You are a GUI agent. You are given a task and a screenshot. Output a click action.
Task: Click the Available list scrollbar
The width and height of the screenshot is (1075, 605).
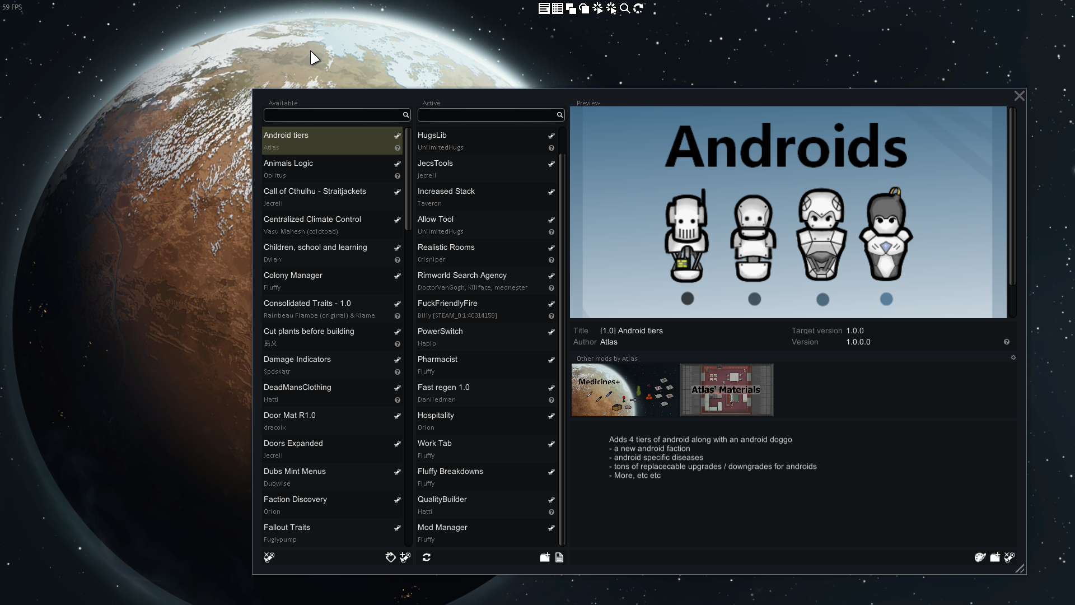click(x=408, y=179)
